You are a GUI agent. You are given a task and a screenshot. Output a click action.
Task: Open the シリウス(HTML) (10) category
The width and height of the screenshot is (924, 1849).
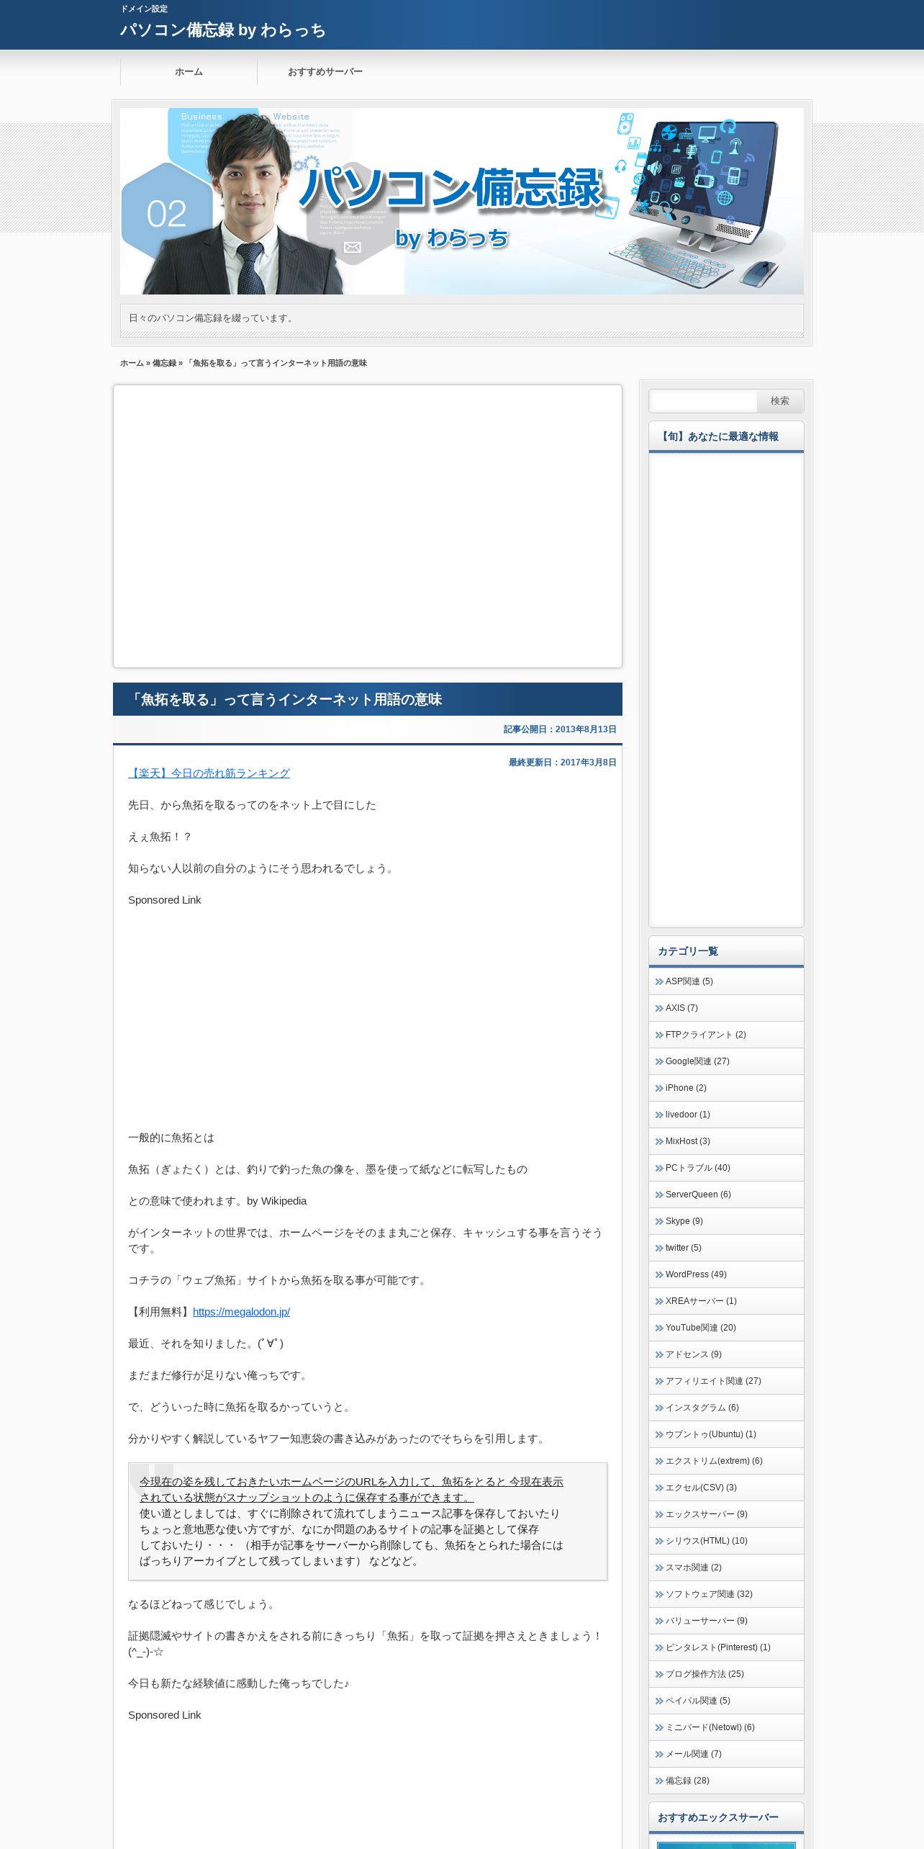tap(726, 1541)
